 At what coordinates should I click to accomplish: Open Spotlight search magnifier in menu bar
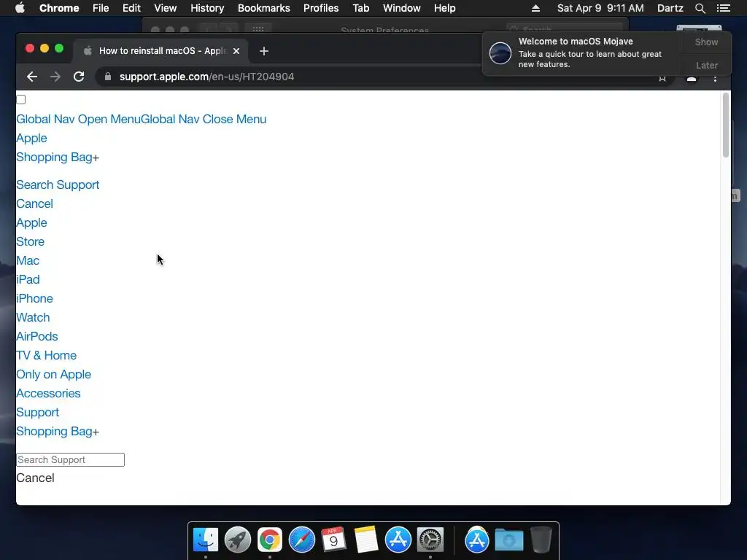click(700, 8)
